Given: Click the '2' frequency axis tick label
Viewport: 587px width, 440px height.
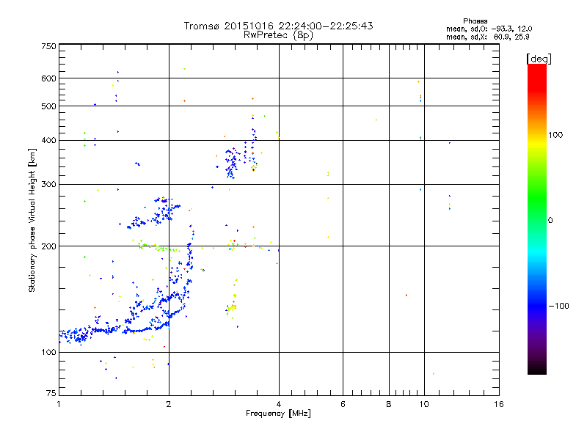Looking at the screenshot, I should point(169,404).
